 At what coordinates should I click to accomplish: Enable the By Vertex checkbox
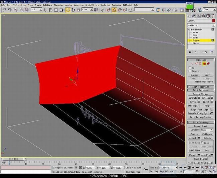click(x=190, y=68)
